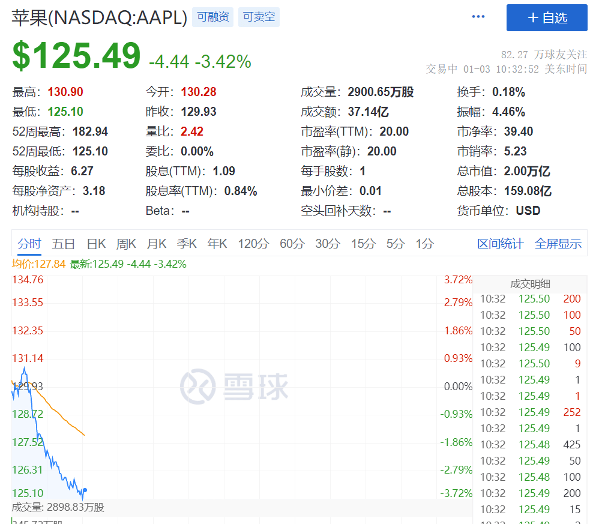Click the 134.76 y-axis price label
This screenshot has width=599, height=524.
[28, 280]
